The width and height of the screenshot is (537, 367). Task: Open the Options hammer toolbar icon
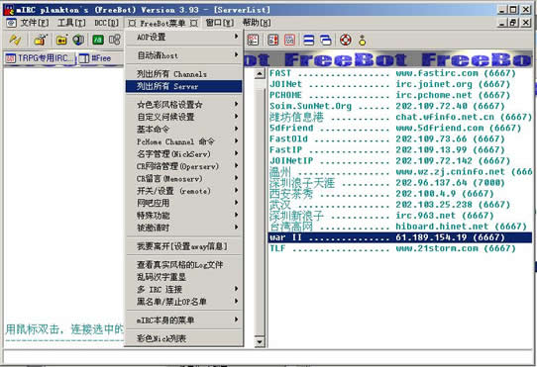click(40, 40)
